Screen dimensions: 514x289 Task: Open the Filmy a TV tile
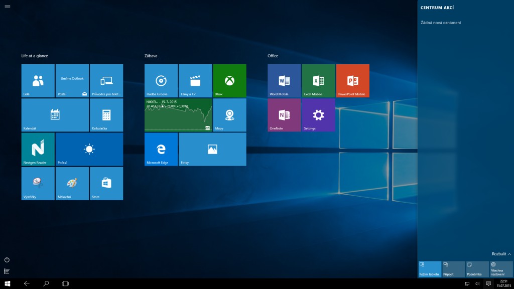point(195,81)
